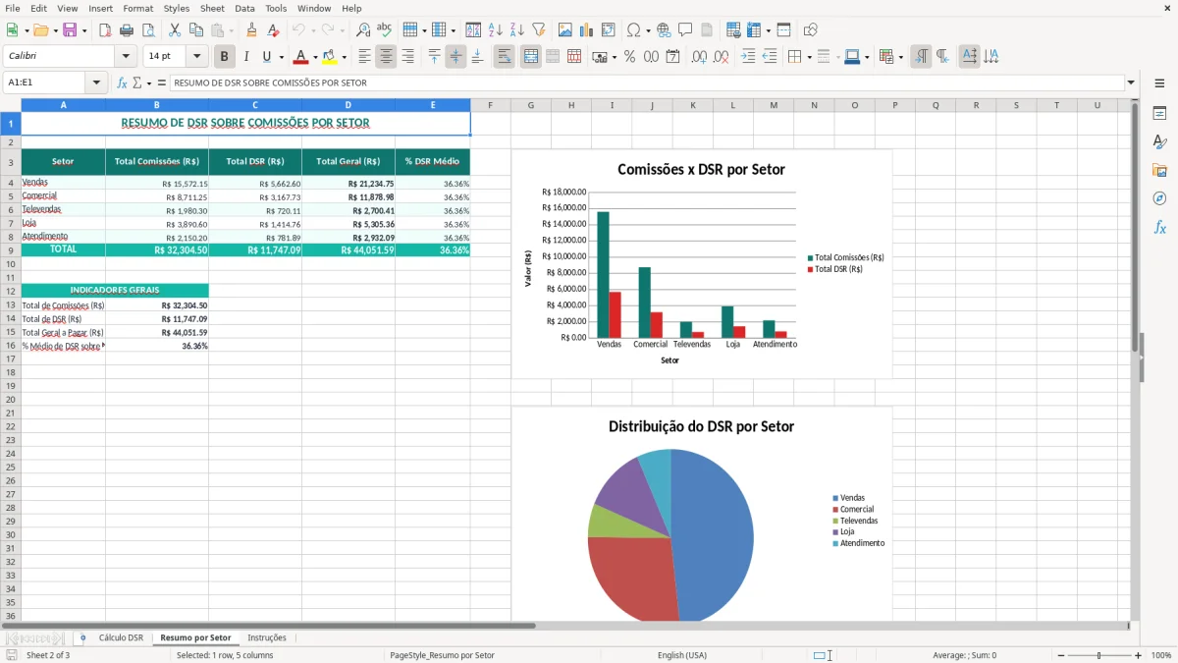Click the Insert Comment icon

pyautogui.click(x=685, y=30)
